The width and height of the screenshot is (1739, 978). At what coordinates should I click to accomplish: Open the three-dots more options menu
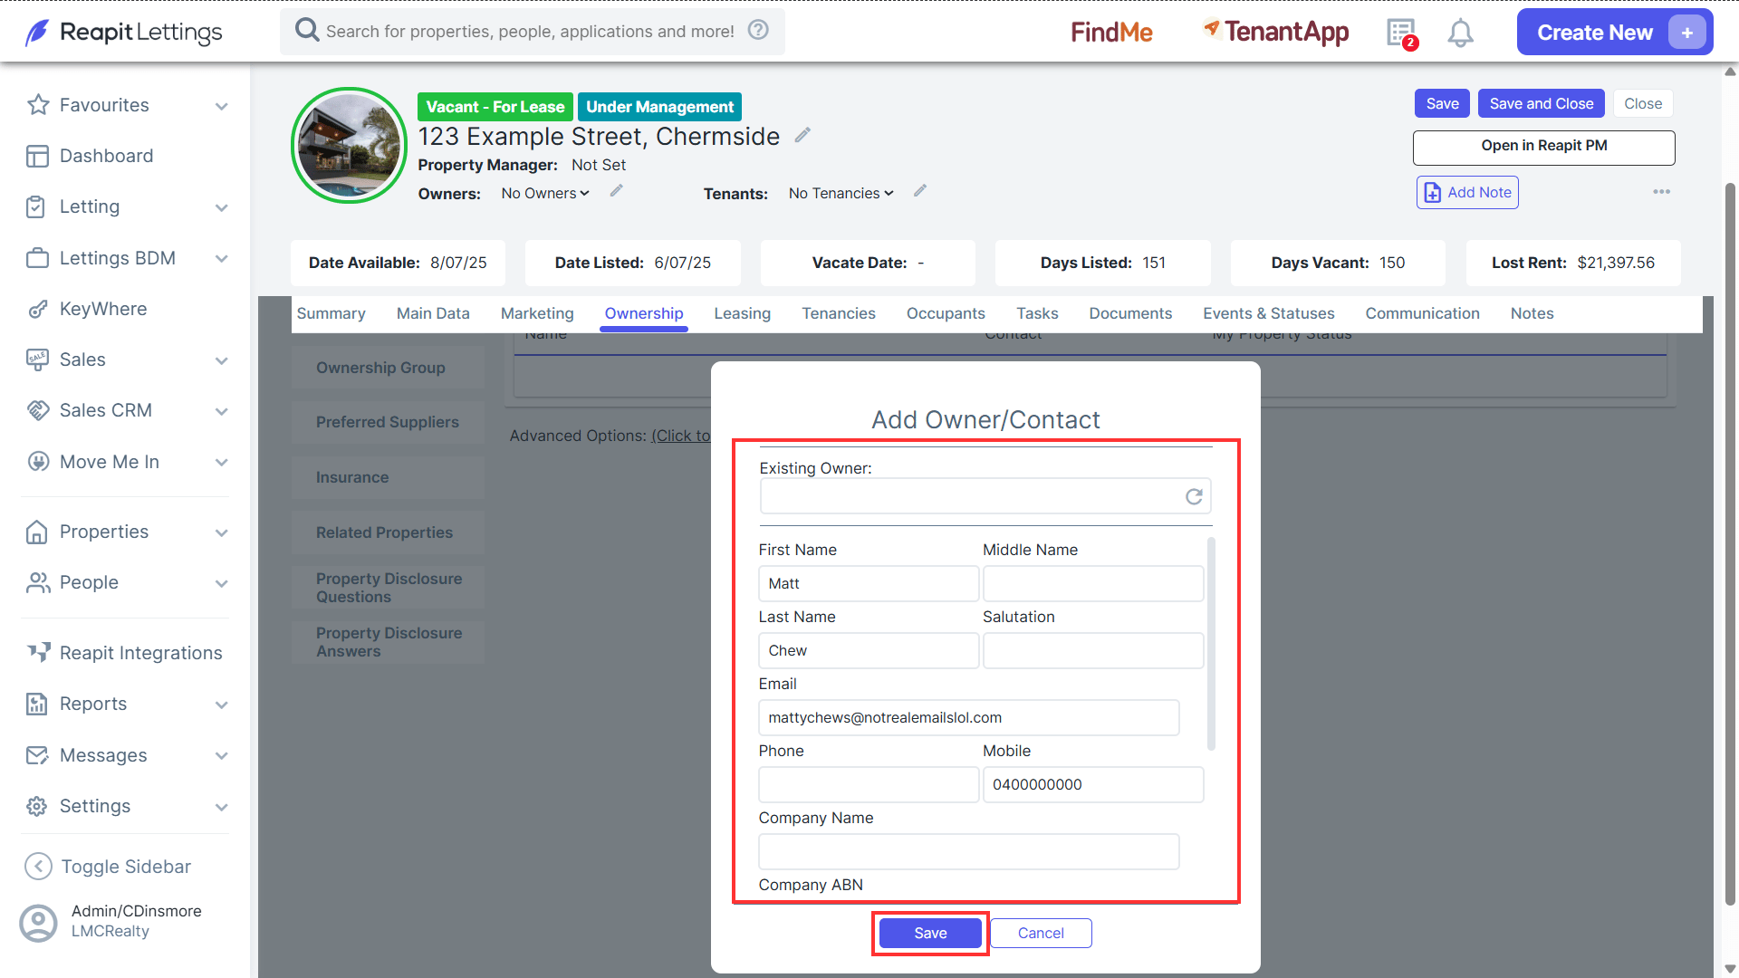tap(1661, 192)
